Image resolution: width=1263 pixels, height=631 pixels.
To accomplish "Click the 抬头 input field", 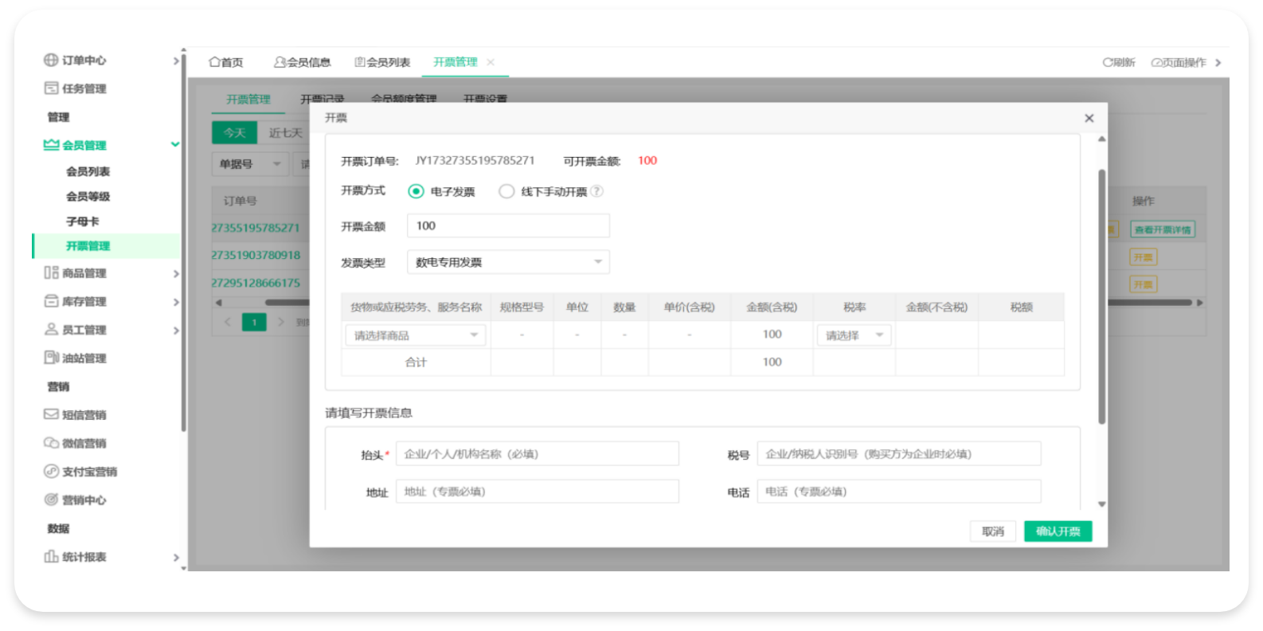I will tap(538, 454).
